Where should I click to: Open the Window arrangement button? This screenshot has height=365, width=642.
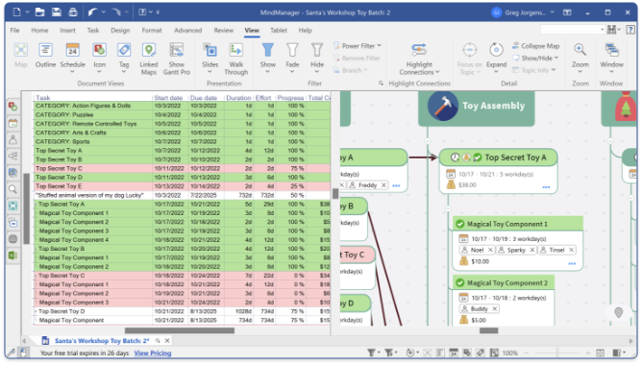click(611, 58)
